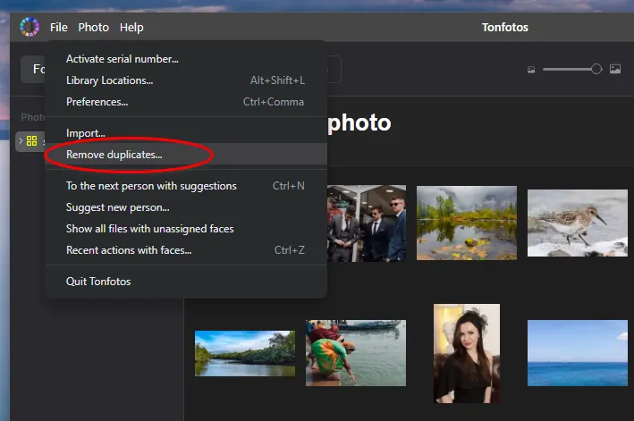The height and width of the screenshot is (421, 634).
Task: Choose Remove duplicates… menu entry
Action: pos(186,155)
